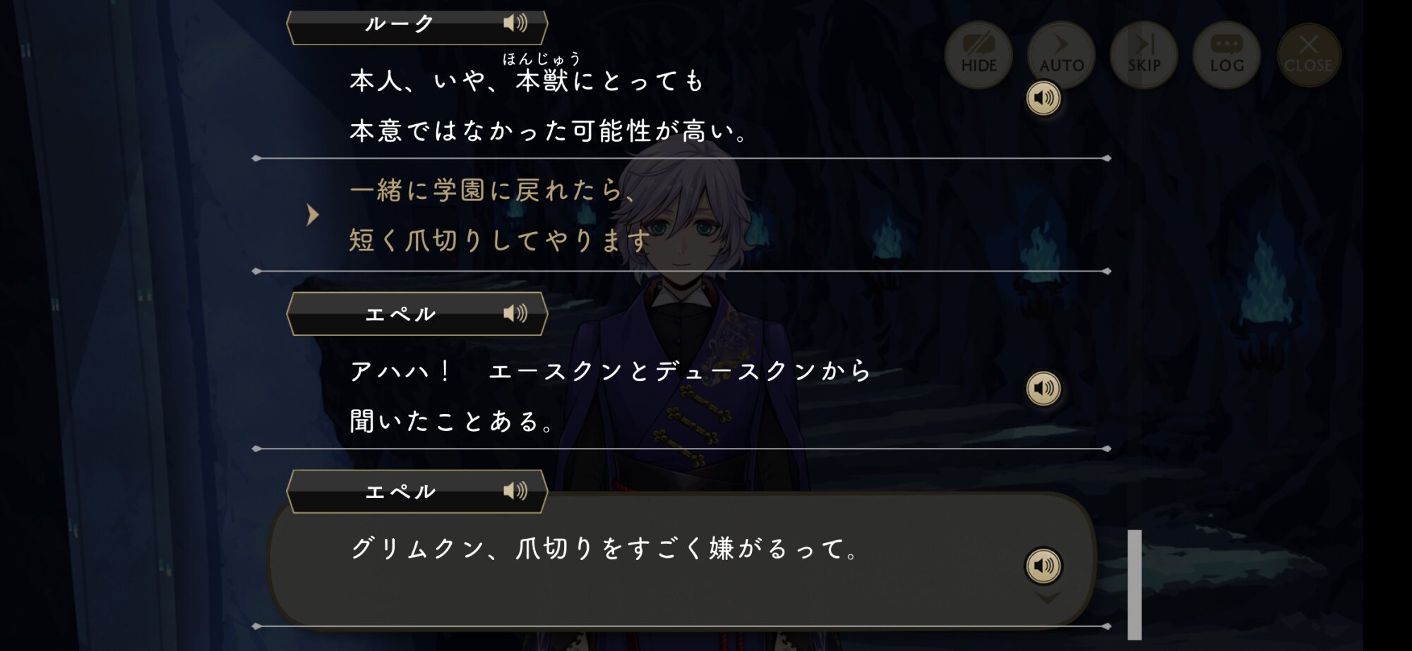Click the arrow beside 一緒に学園に戻れたら choice
The width and height of the screenshot is (1412, 651).
[x=313, y=215]
